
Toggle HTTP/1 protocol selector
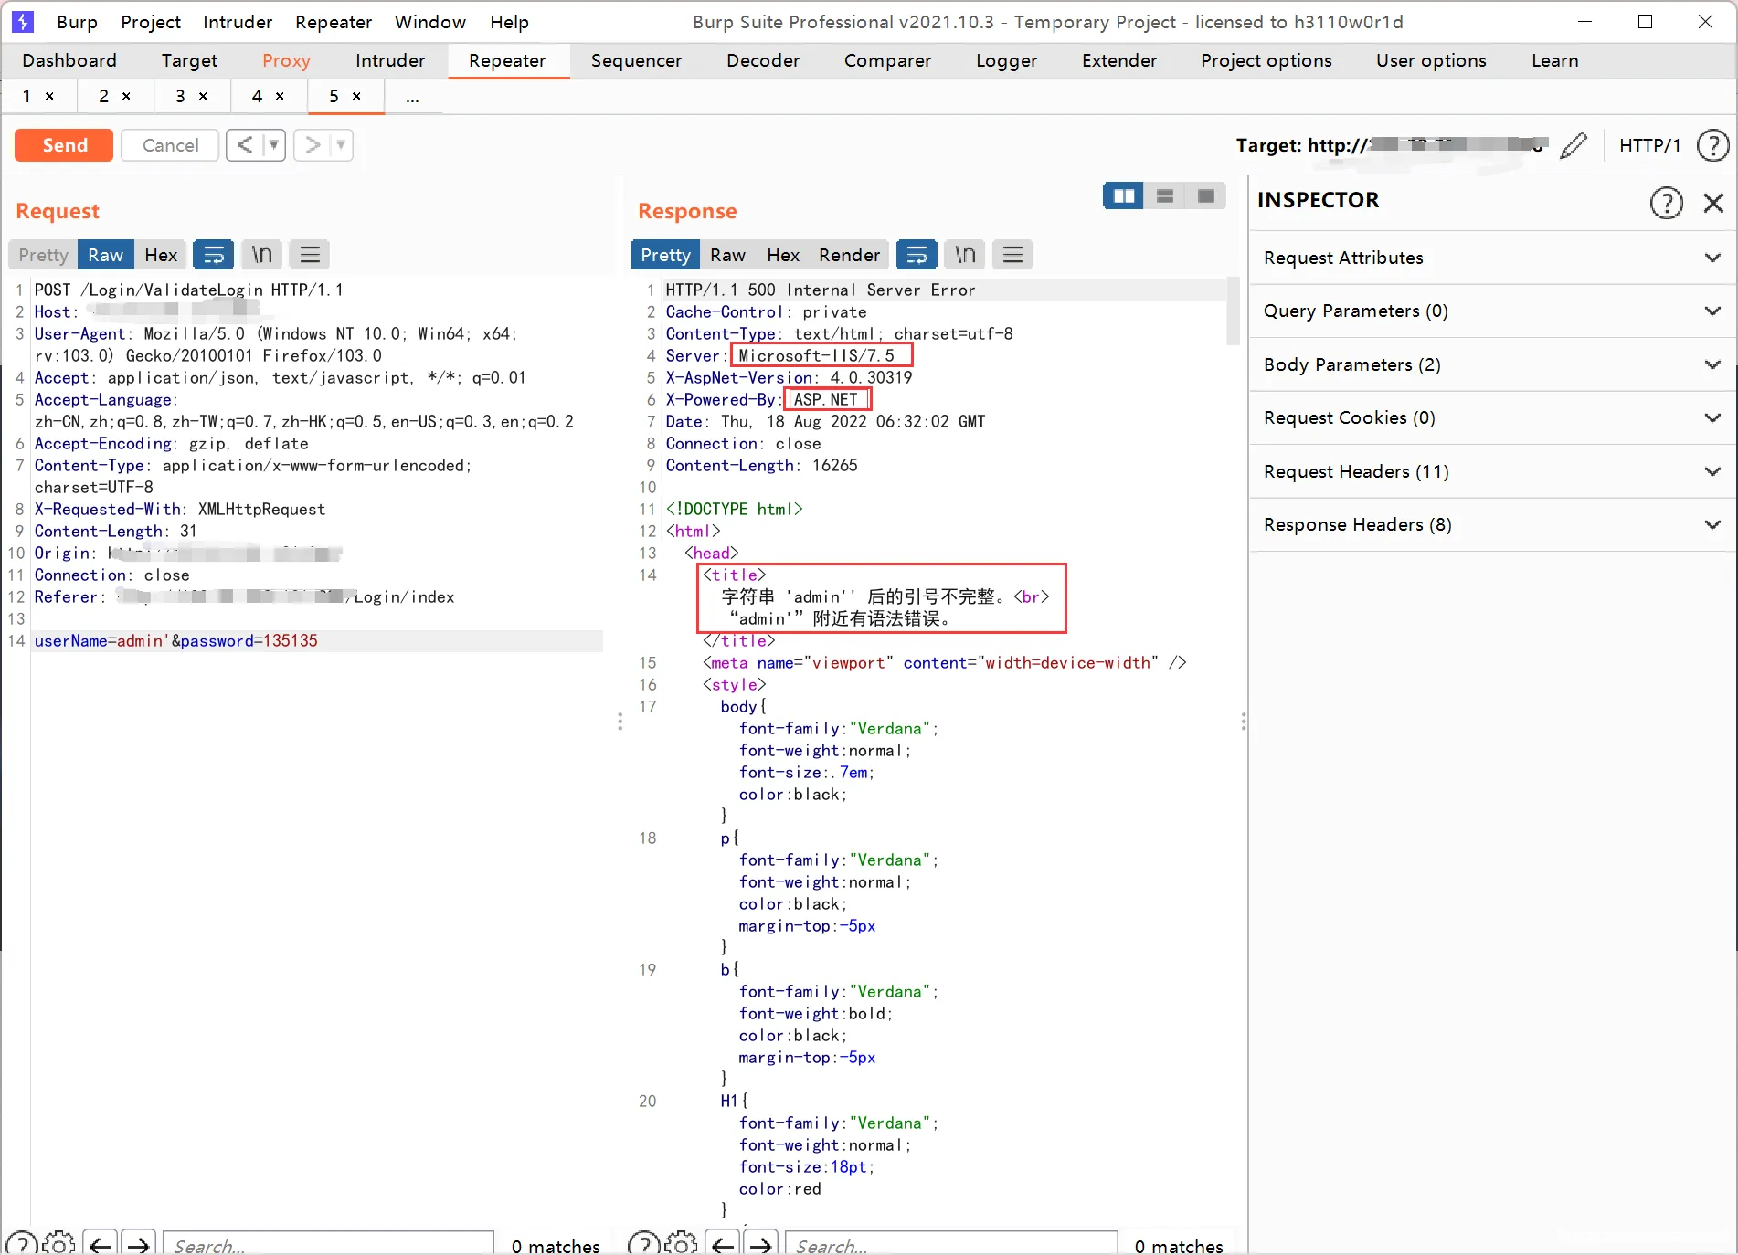coord(1649,145)
